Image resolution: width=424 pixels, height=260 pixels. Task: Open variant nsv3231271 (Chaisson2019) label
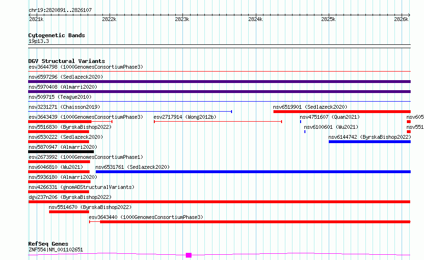click(64, 107)
